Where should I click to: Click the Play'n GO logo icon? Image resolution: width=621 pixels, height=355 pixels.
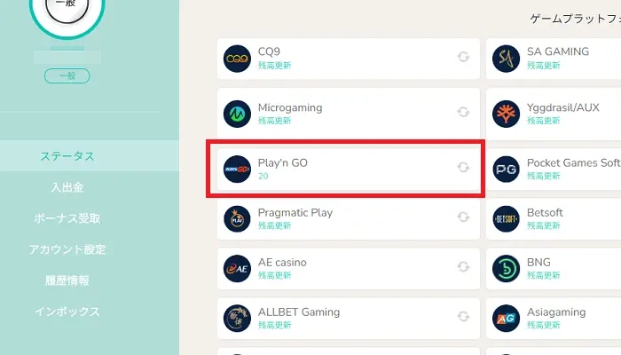(x=237, y=170)
